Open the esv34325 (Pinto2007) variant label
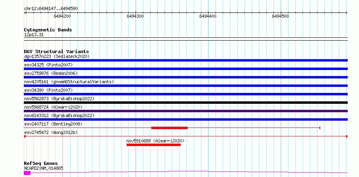The width and height of the screenshot is (359, 177). (48, 65)
